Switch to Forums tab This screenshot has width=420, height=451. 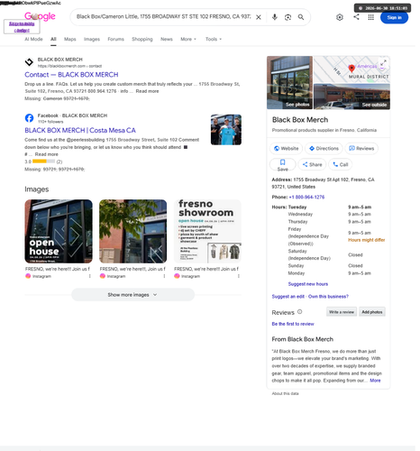[117, 39]
